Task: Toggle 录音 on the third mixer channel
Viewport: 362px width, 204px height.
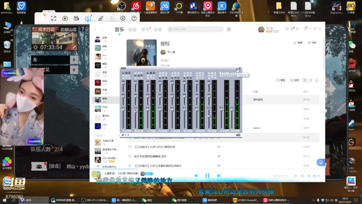Action: coord(151,73)
